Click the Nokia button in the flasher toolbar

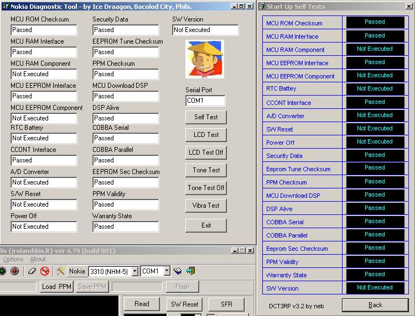77,271
